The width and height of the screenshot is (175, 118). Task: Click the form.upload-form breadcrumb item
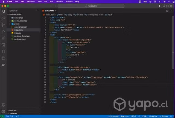94,15
